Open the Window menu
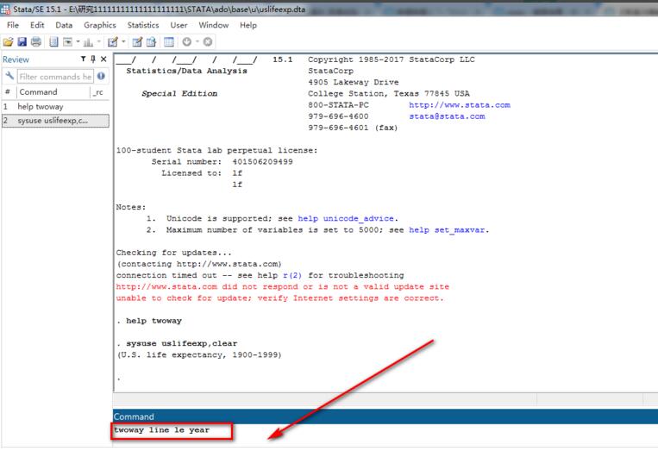This screenshot has width=658, height=451. tap(214, 25)
